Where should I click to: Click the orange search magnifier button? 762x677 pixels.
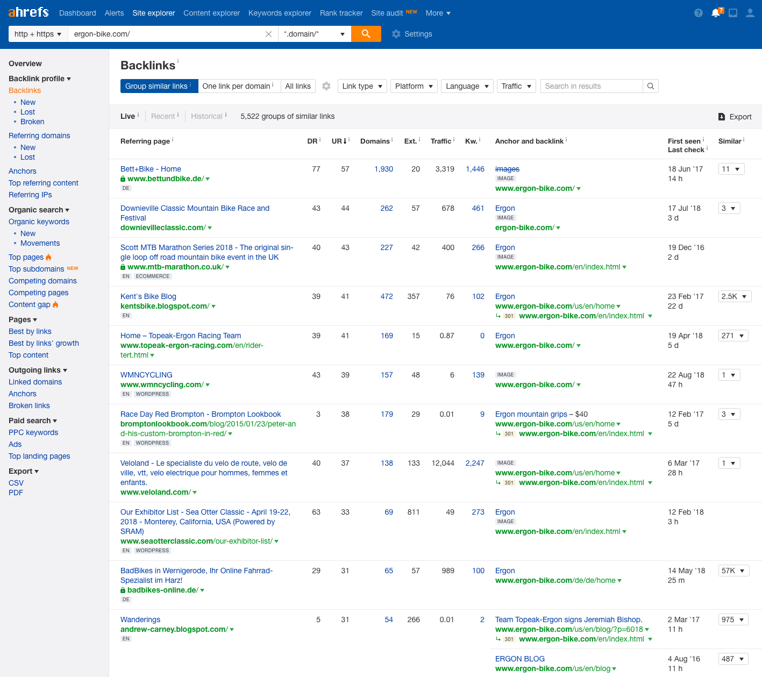point(366,34)
